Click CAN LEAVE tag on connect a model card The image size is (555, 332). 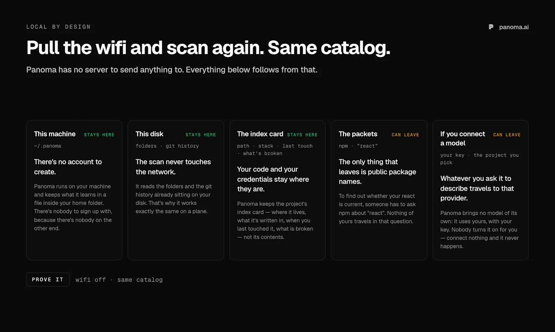[x=507, y=135]
